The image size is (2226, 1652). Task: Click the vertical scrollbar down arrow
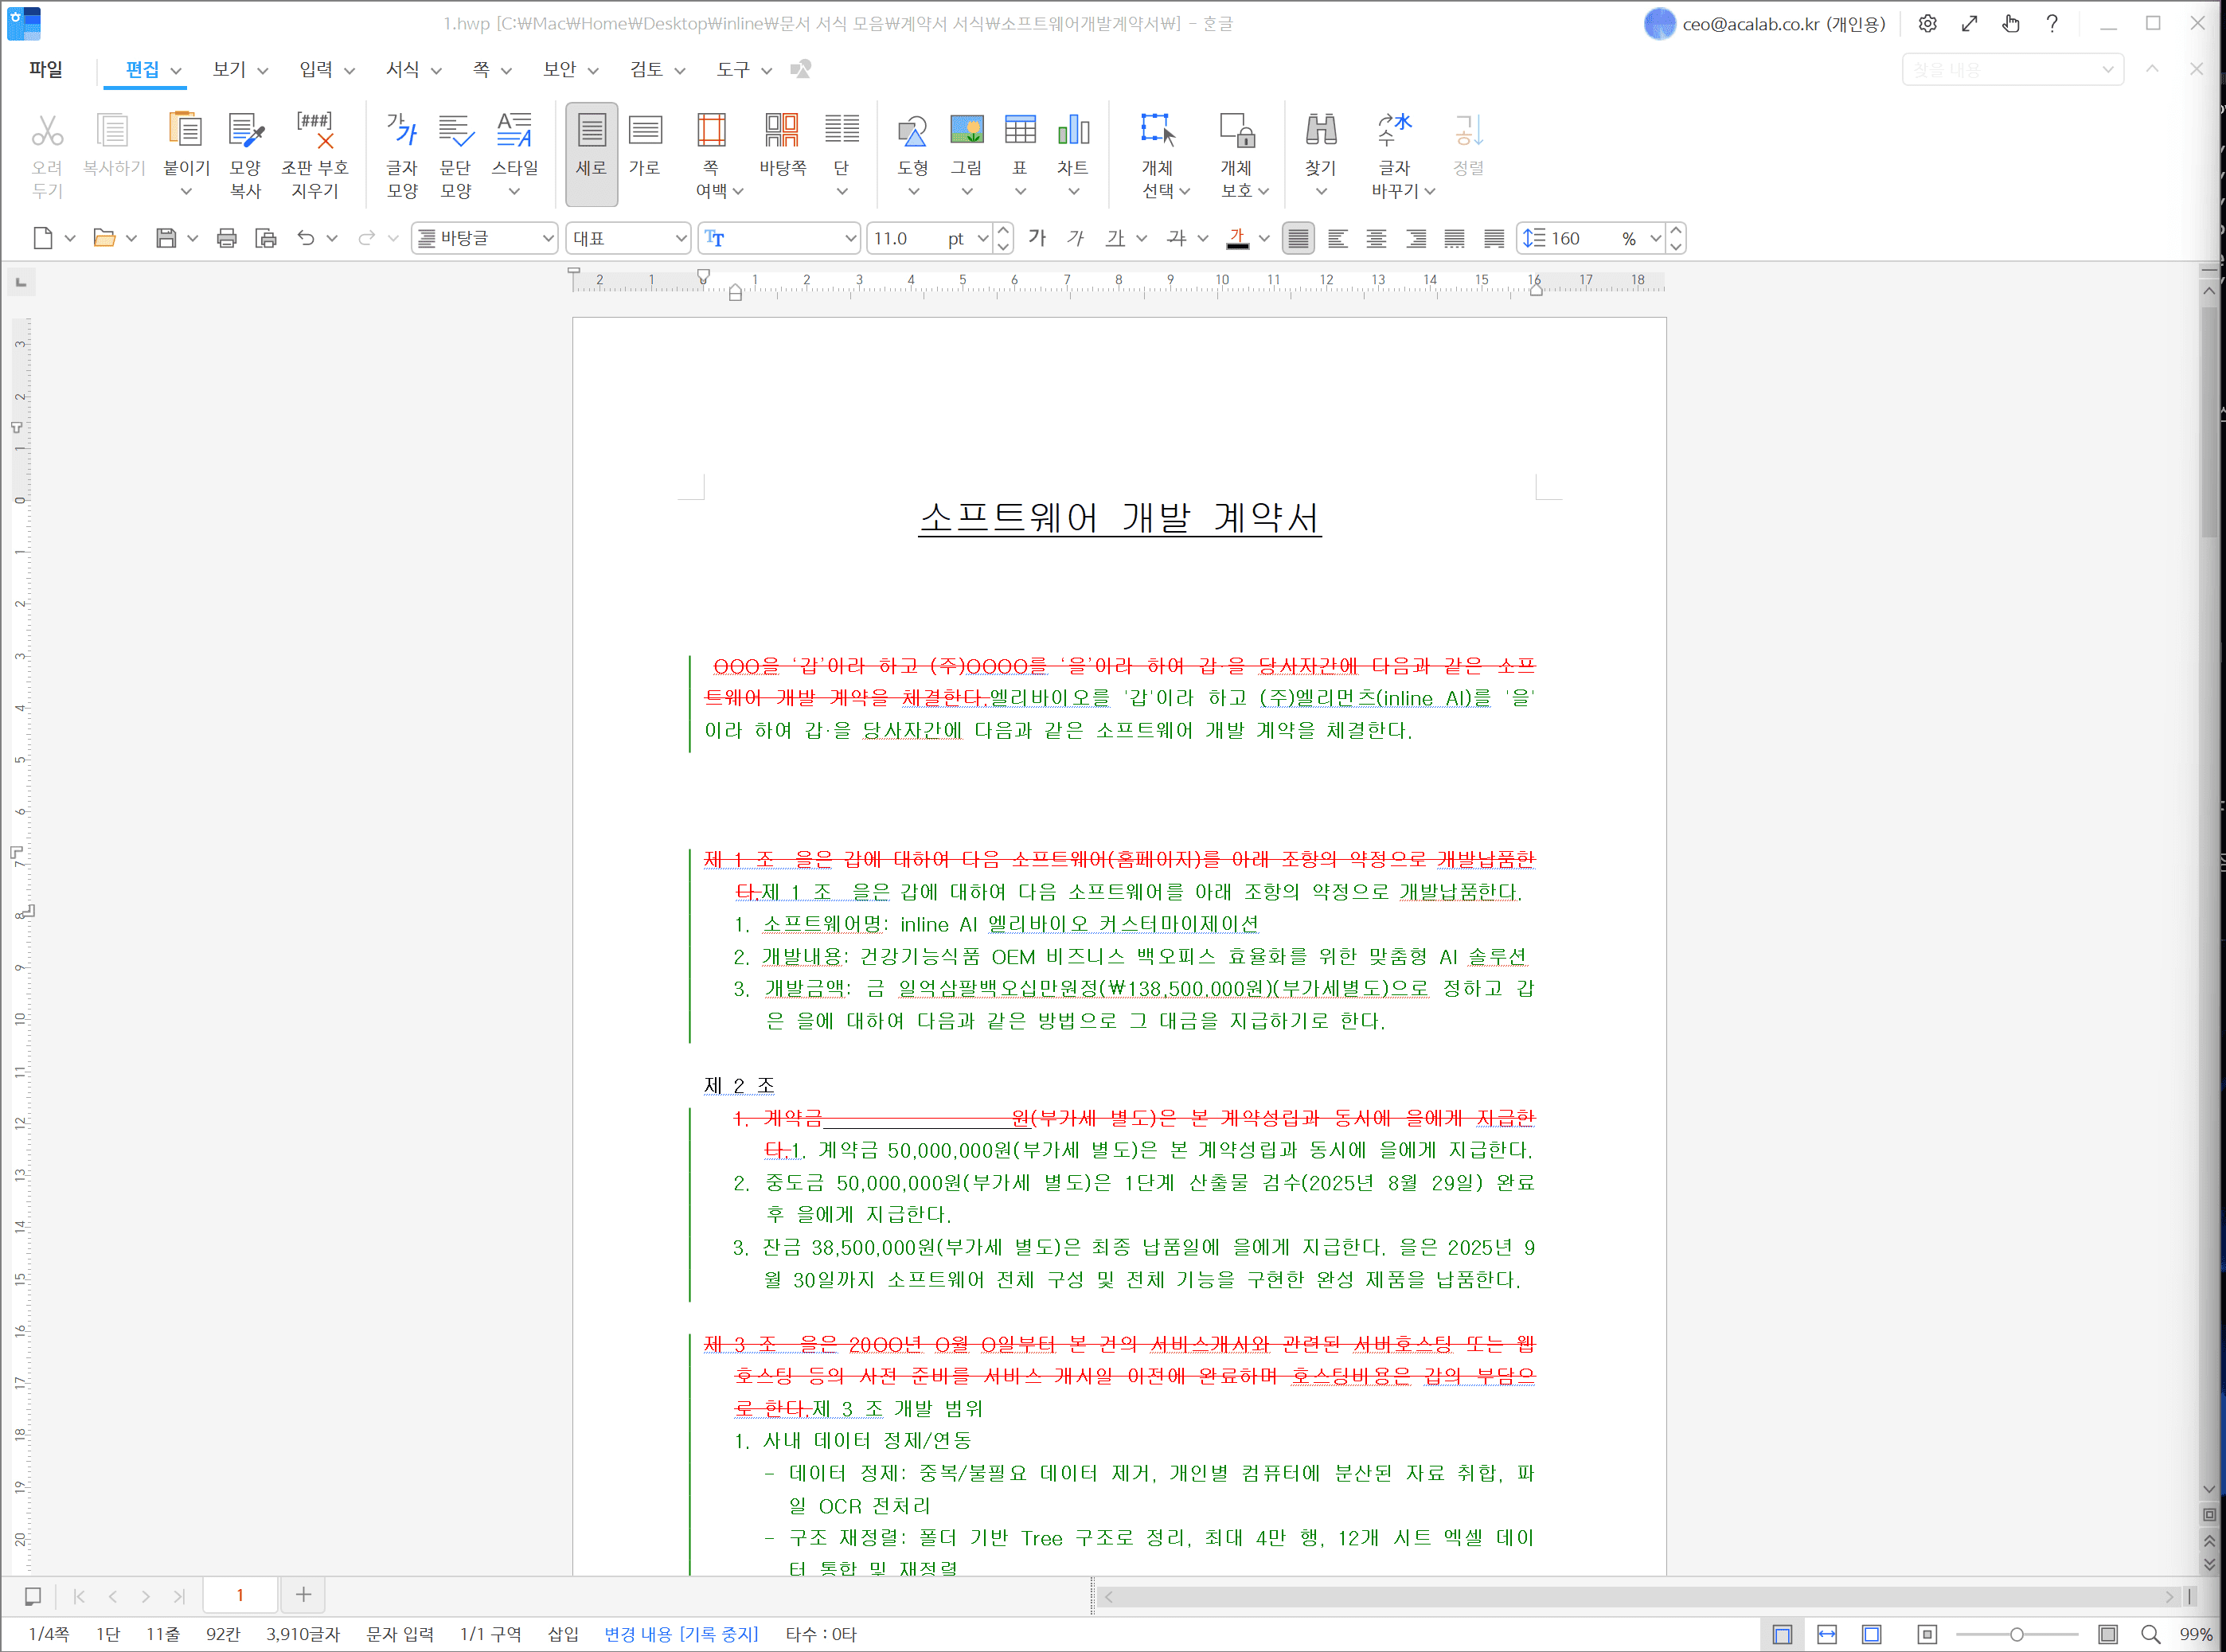[x=2210, y=1490]
